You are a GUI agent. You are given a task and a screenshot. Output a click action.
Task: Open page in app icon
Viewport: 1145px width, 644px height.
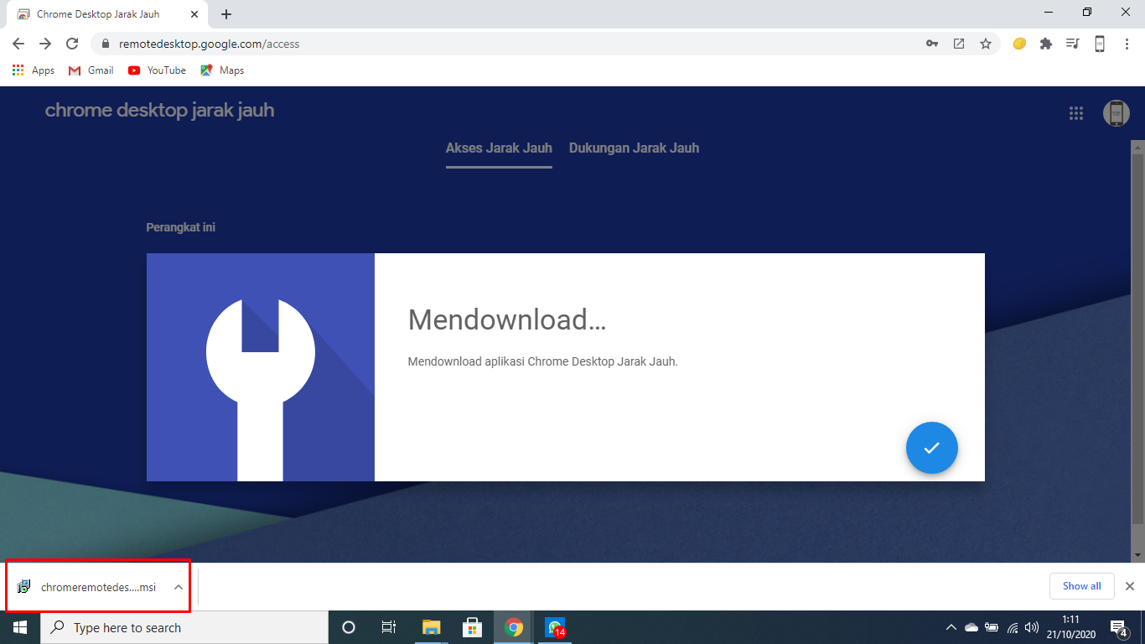pos(959,44)
